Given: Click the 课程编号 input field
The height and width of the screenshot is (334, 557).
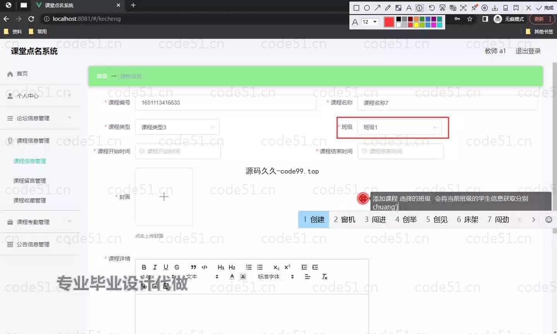Looking at the screenshot, I should pyautogui.click(x=226, y=102).
